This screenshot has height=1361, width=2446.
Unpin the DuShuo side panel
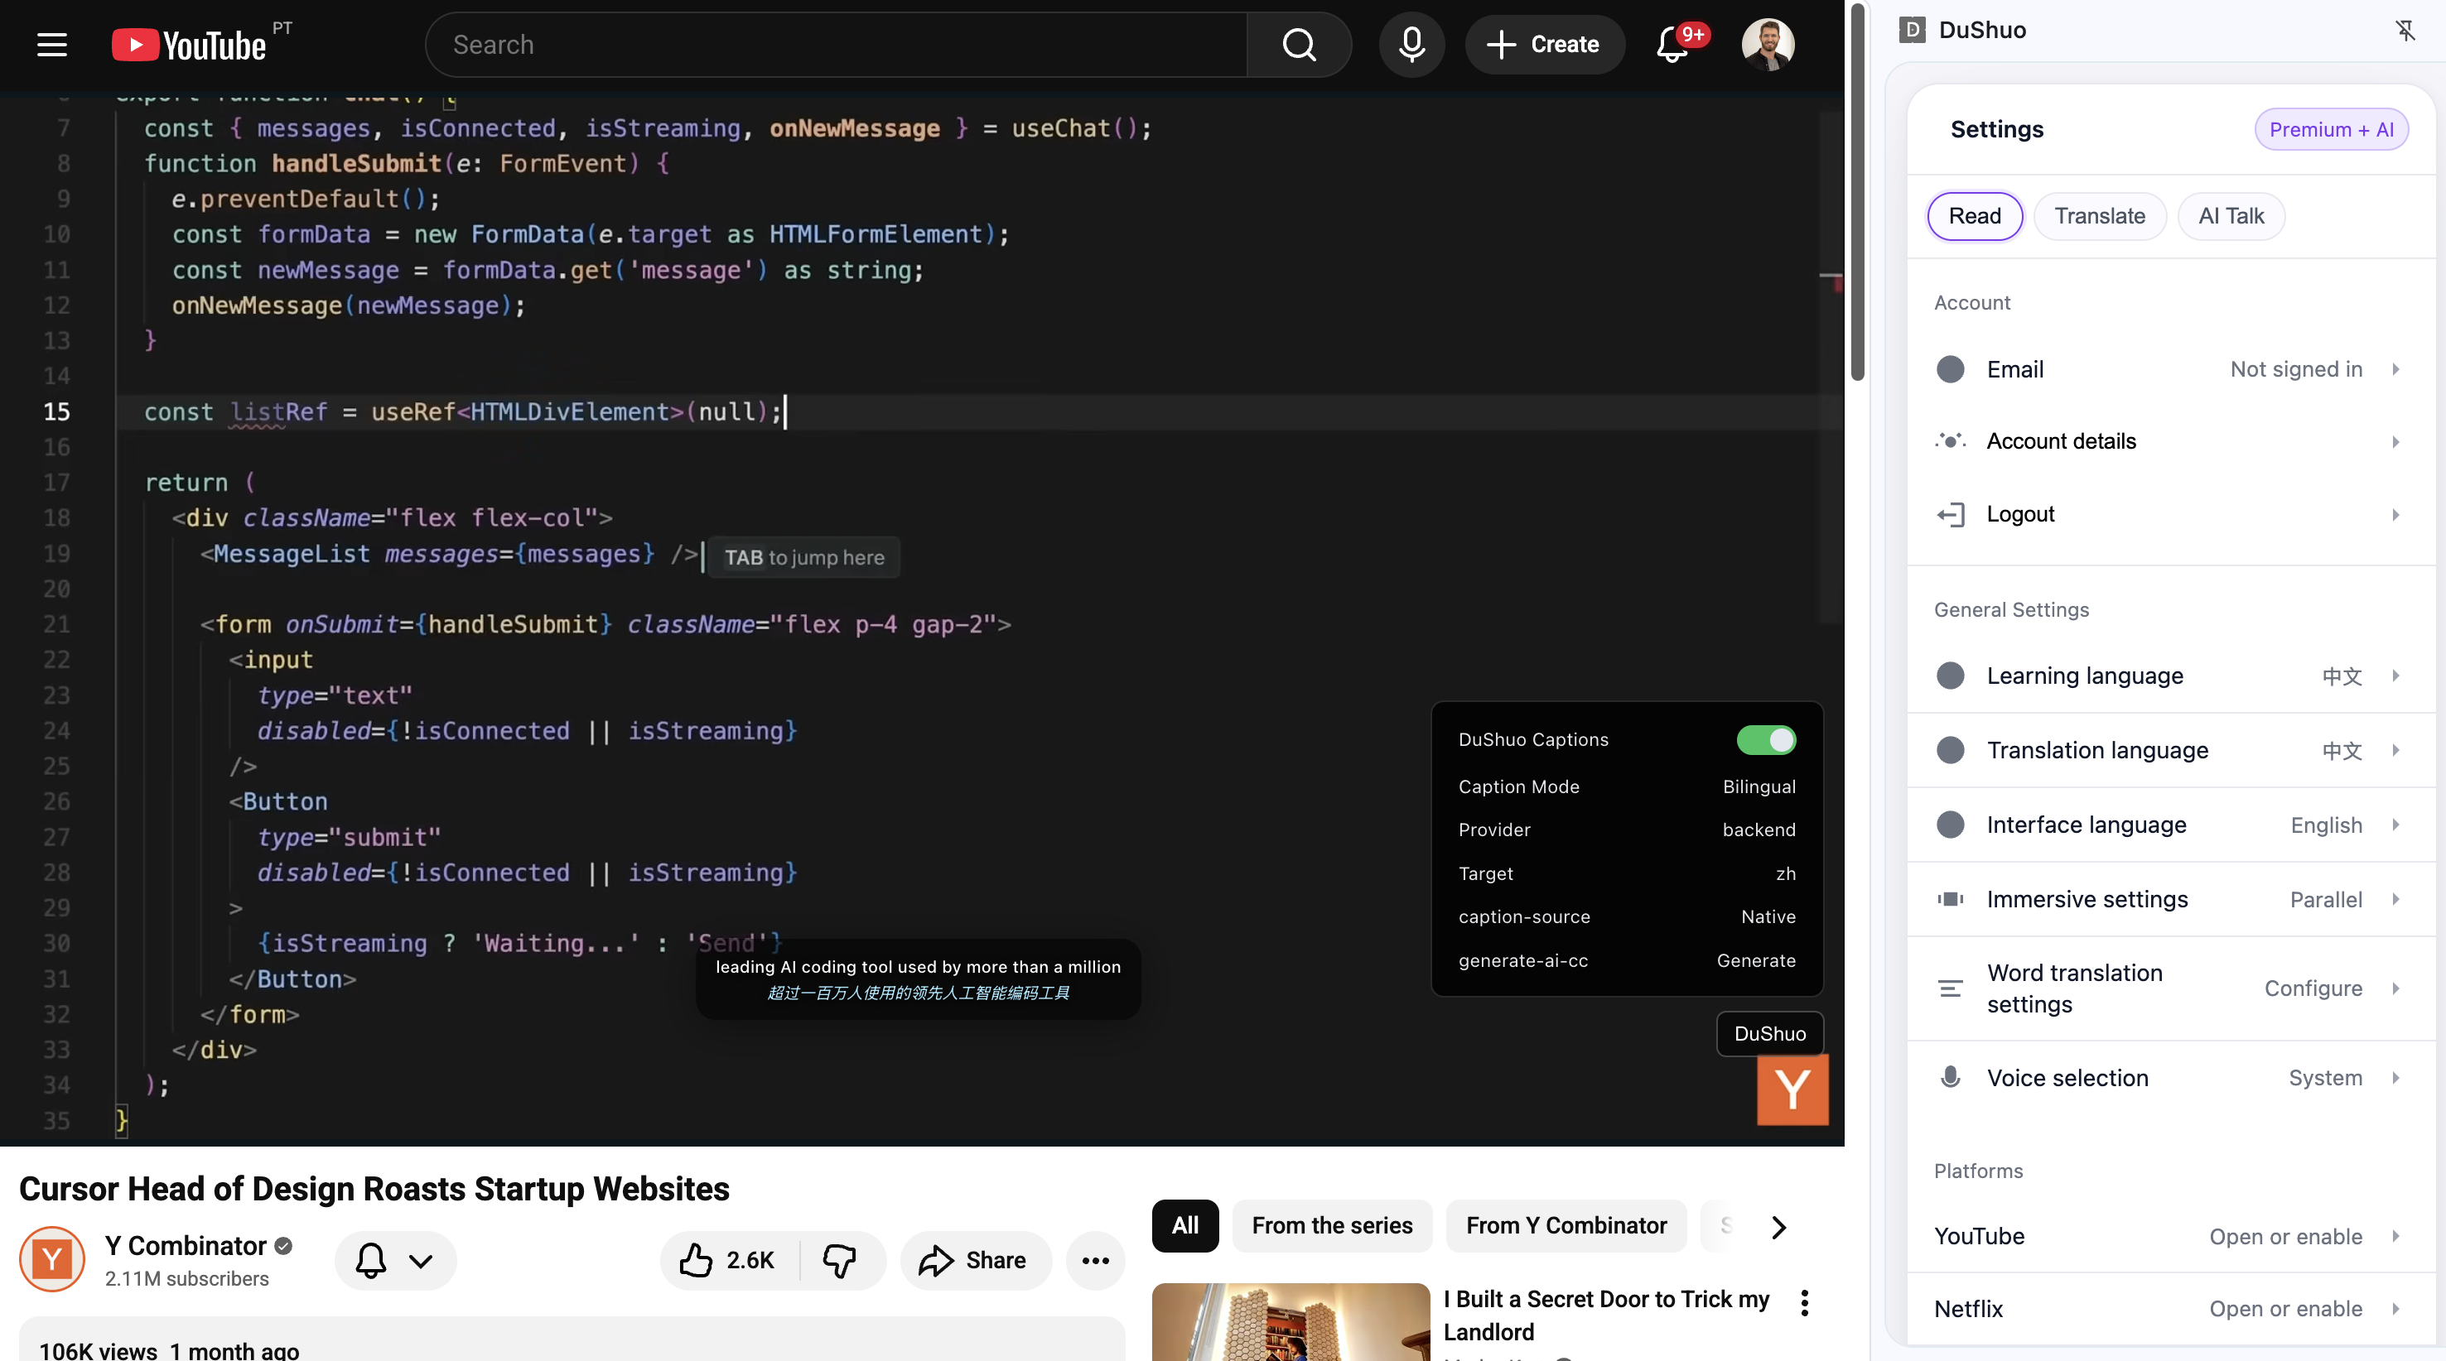[2405, 31]
